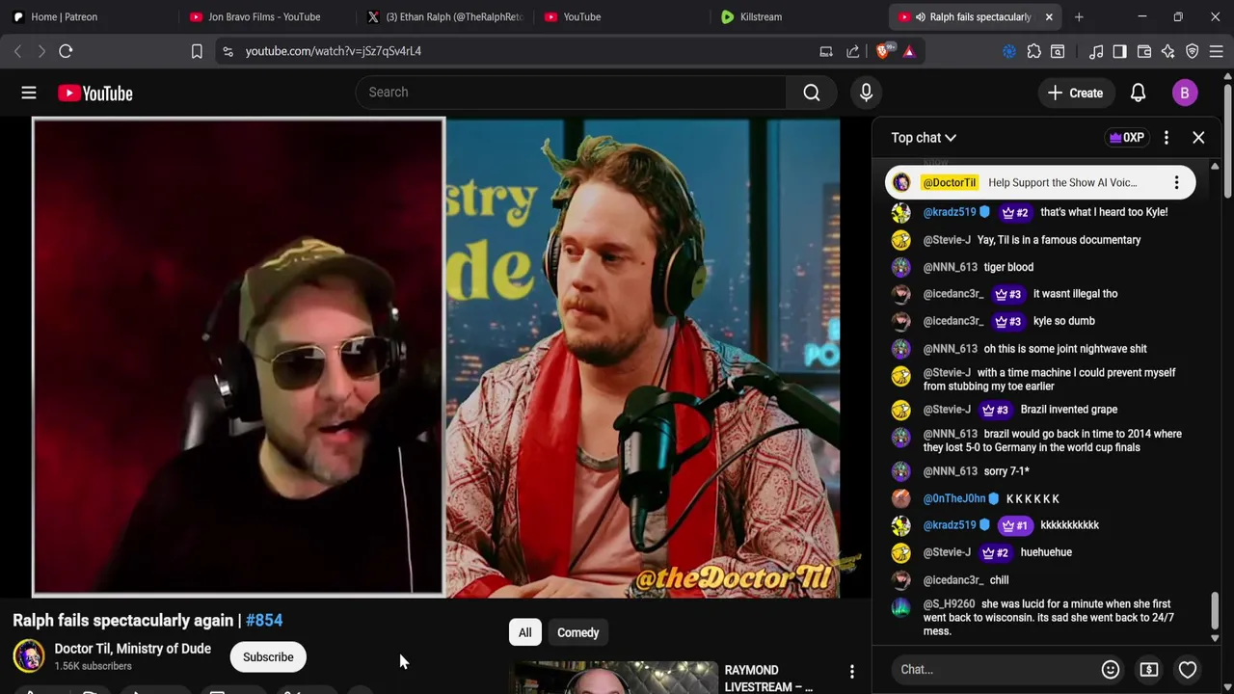The image size is (1234, 694).
Task: Open the browser extensions puzzle icon
Action: pyautogui.click(x=1034, y=51)
